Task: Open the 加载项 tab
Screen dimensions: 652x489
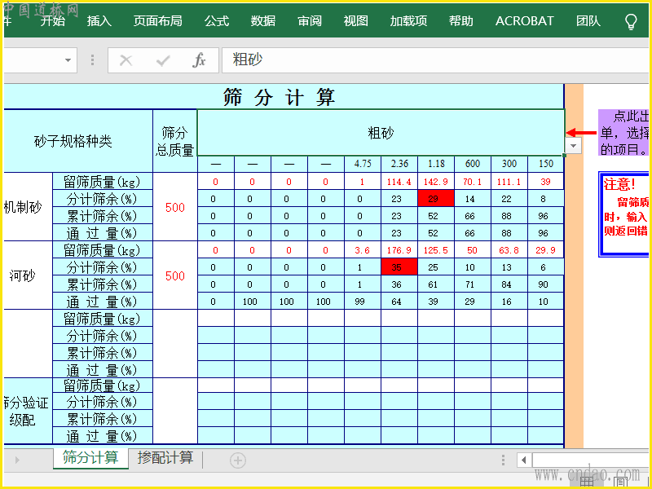Action: pyautogui.click(x=408, y=21)
